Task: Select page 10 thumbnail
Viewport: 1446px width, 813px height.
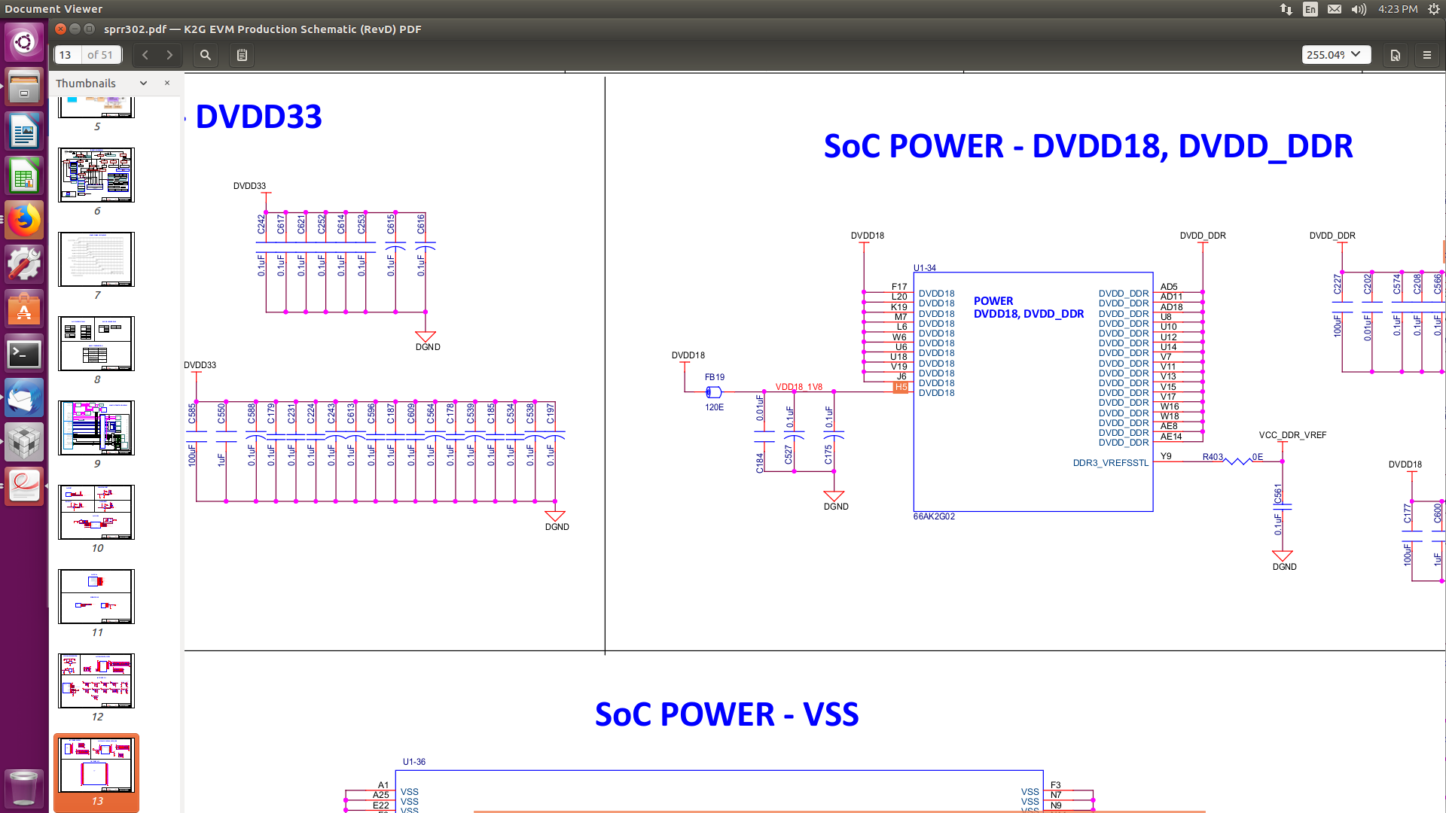Action: point(96,512)
